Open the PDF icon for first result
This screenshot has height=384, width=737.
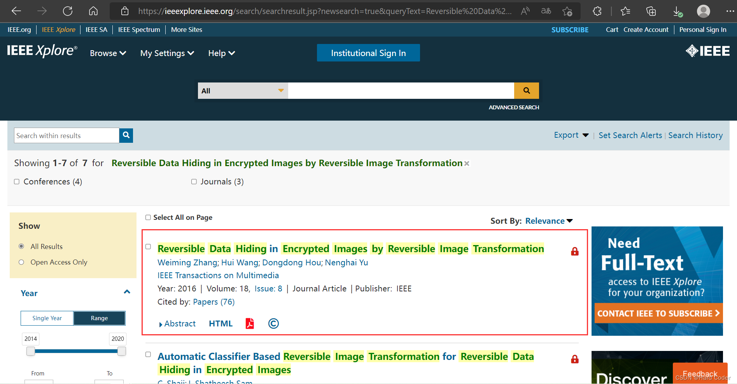pos(250,324)
